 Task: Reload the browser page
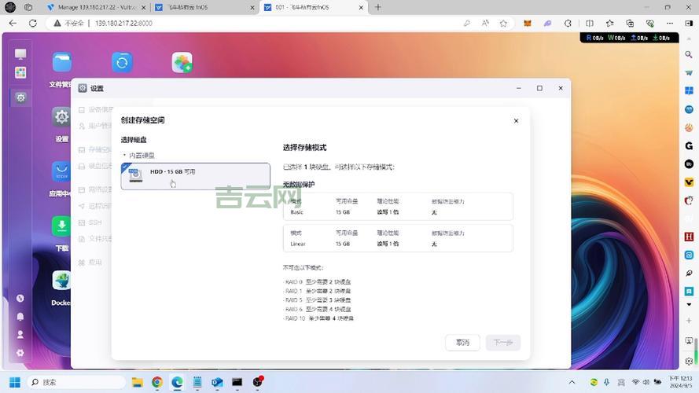pyautogui.click(x=33, y=23)
